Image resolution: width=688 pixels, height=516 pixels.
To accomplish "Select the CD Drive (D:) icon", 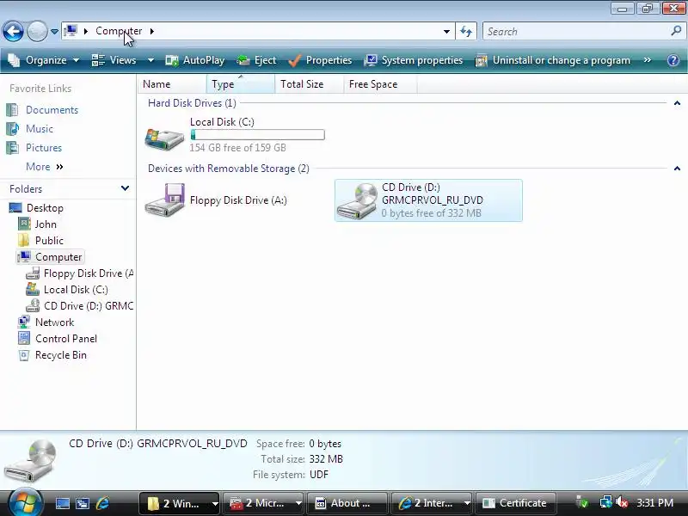I will (357, 201).
